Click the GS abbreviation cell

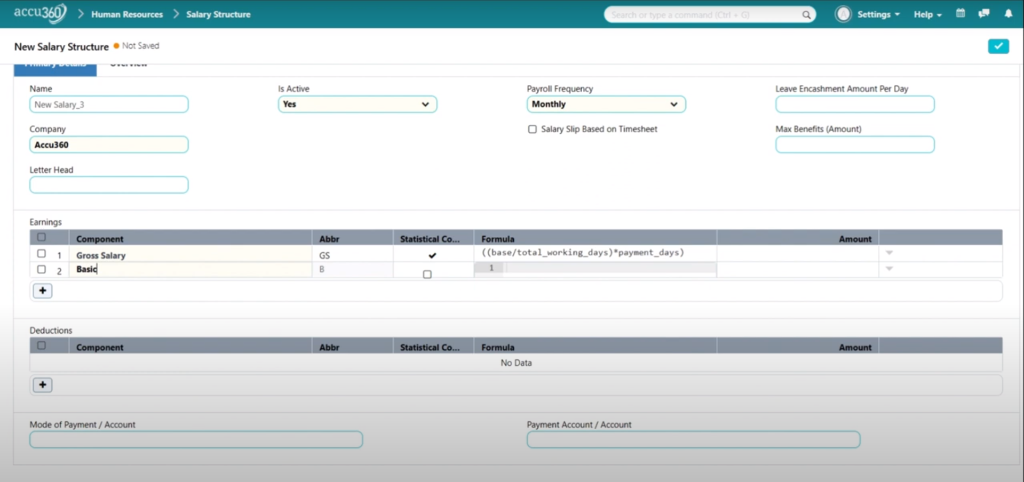point(353,254)
